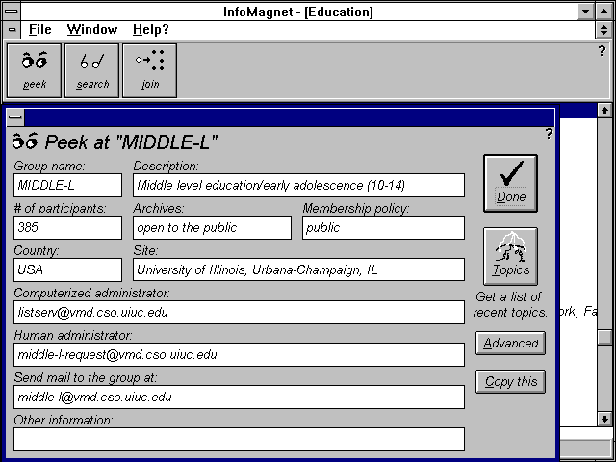The height and width of the screenshot is (462, 616).
Task: Click the join toolbar icon
Action: (149, 69)
